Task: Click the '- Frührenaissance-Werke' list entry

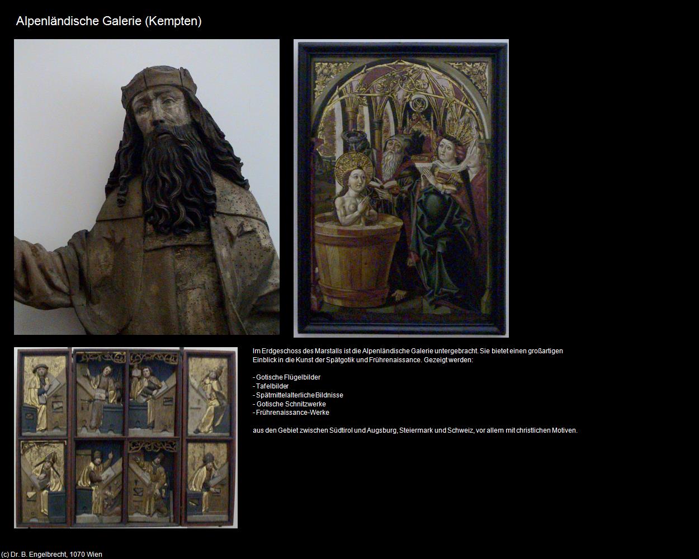Action: [291, 413]
